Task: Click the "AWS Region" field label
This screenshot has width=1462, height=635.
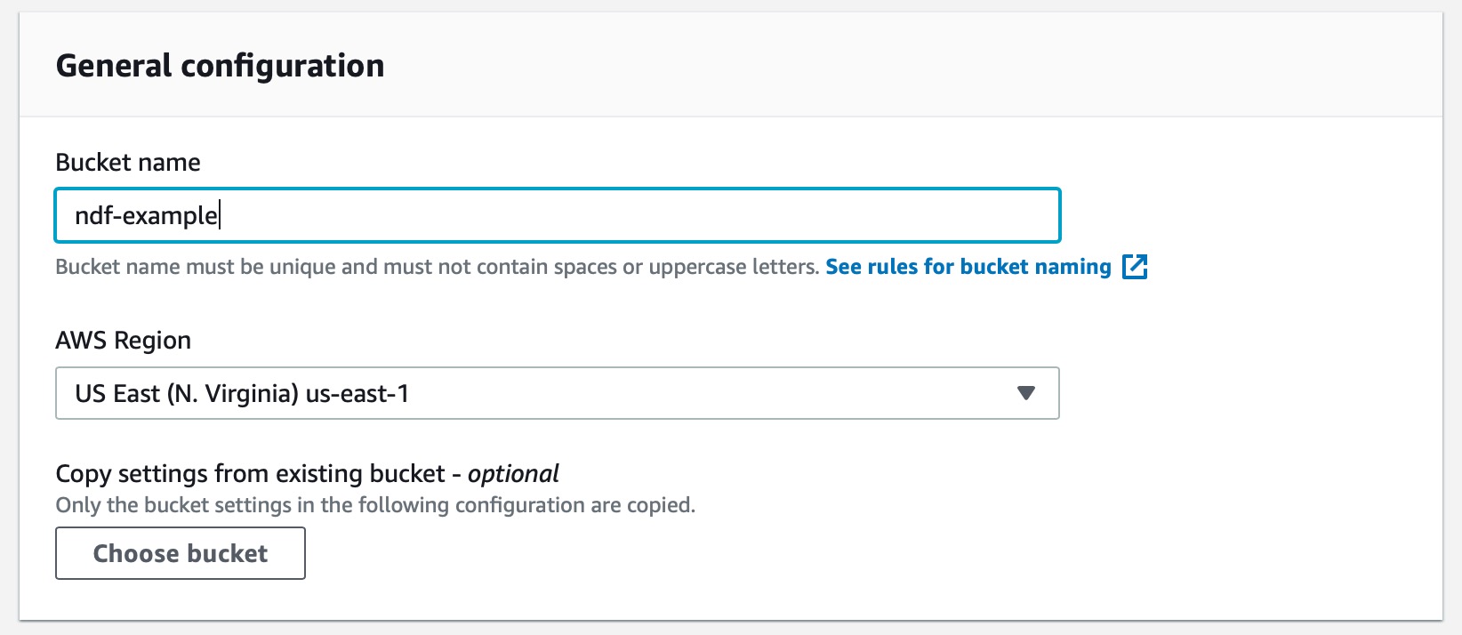Action: pos(124,340)
